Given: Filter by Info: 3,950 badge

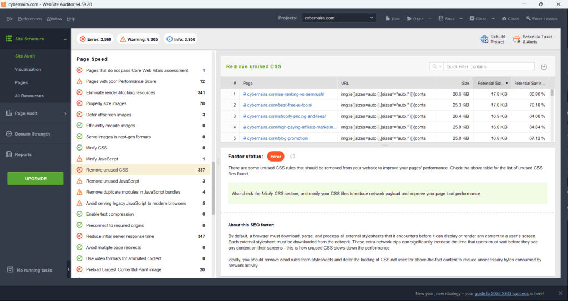Looking at the screenshot, I should pyautogui.click(x=180, y=39).
